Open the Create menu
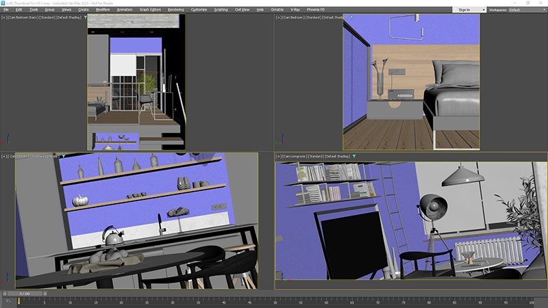The width and height of the screenshot is (548, 308). 83,10
